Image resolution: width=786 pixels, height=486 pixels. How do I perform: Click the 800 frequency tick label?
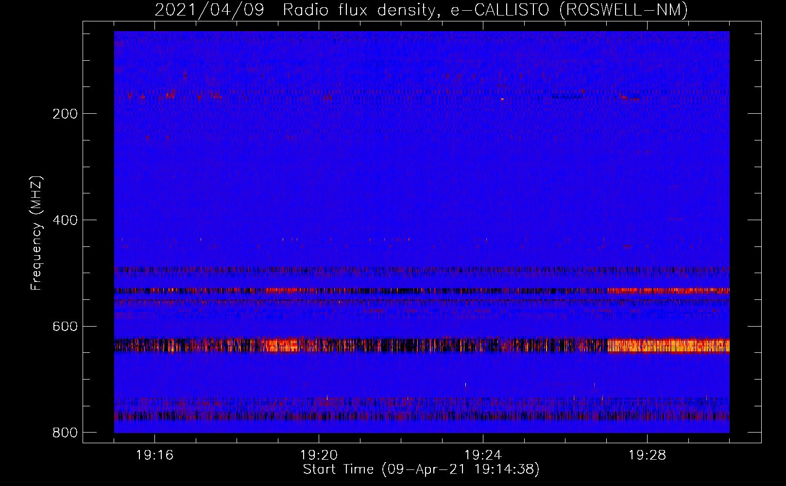pyautogui.click(x=65, y=433)
